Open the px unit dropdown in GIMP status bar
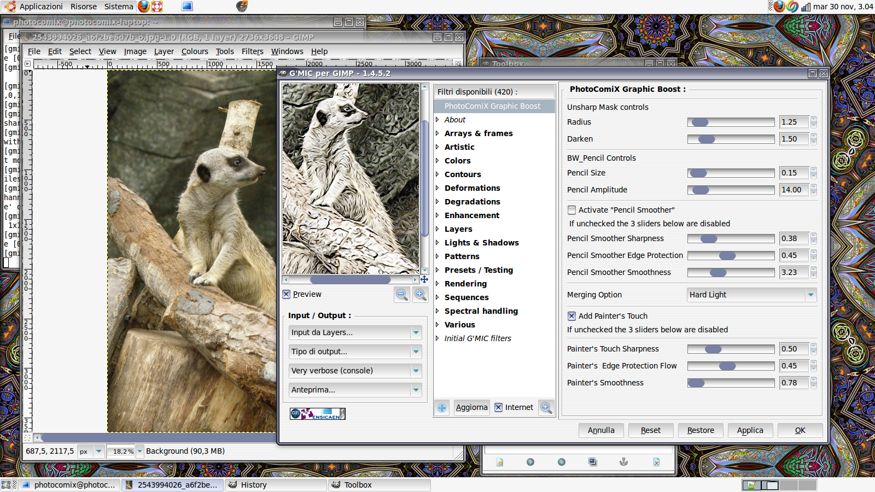This screenshot has height=492, width=875. [x=91, y=451]
